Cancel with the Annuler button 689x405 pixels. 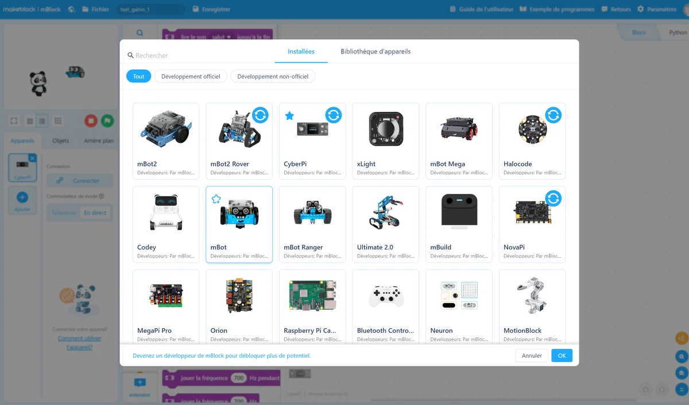532,356
